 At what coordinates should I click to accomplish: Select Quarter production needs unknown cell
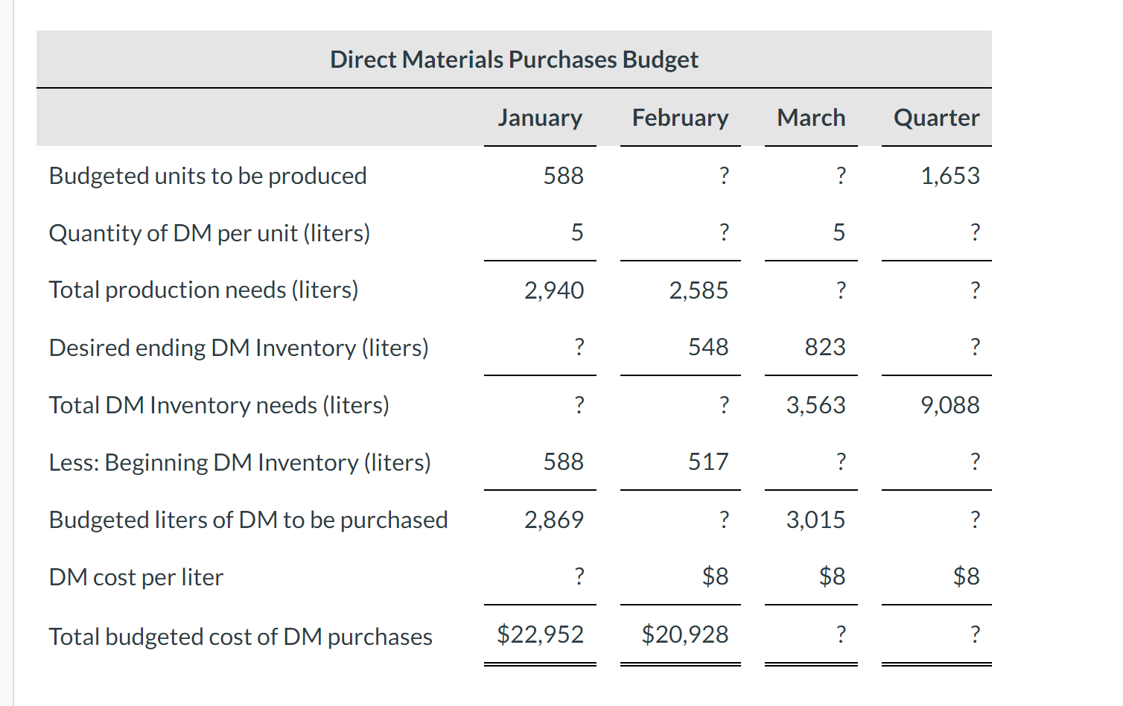point(975,290)
